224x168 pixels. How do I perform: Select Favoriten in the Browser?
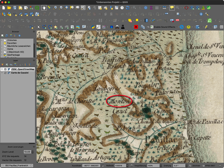coord(12,43)
